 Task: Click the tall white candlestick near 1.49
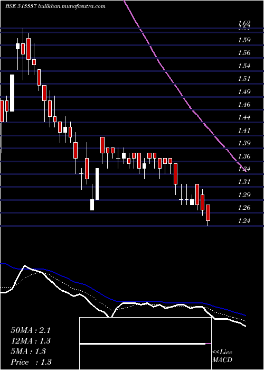[12, 93]
